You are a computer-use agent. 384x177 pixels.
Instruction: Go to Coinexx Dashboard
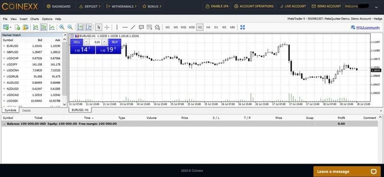pyautogui.click(x=58, y=6)
